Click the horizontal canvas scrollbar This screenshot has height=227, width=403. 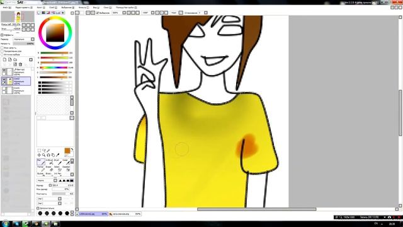coord(256,209)
